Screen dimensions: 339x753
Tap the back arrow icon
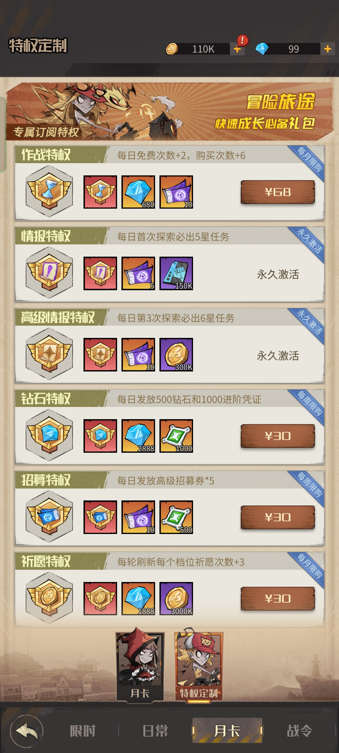(27, 731)
